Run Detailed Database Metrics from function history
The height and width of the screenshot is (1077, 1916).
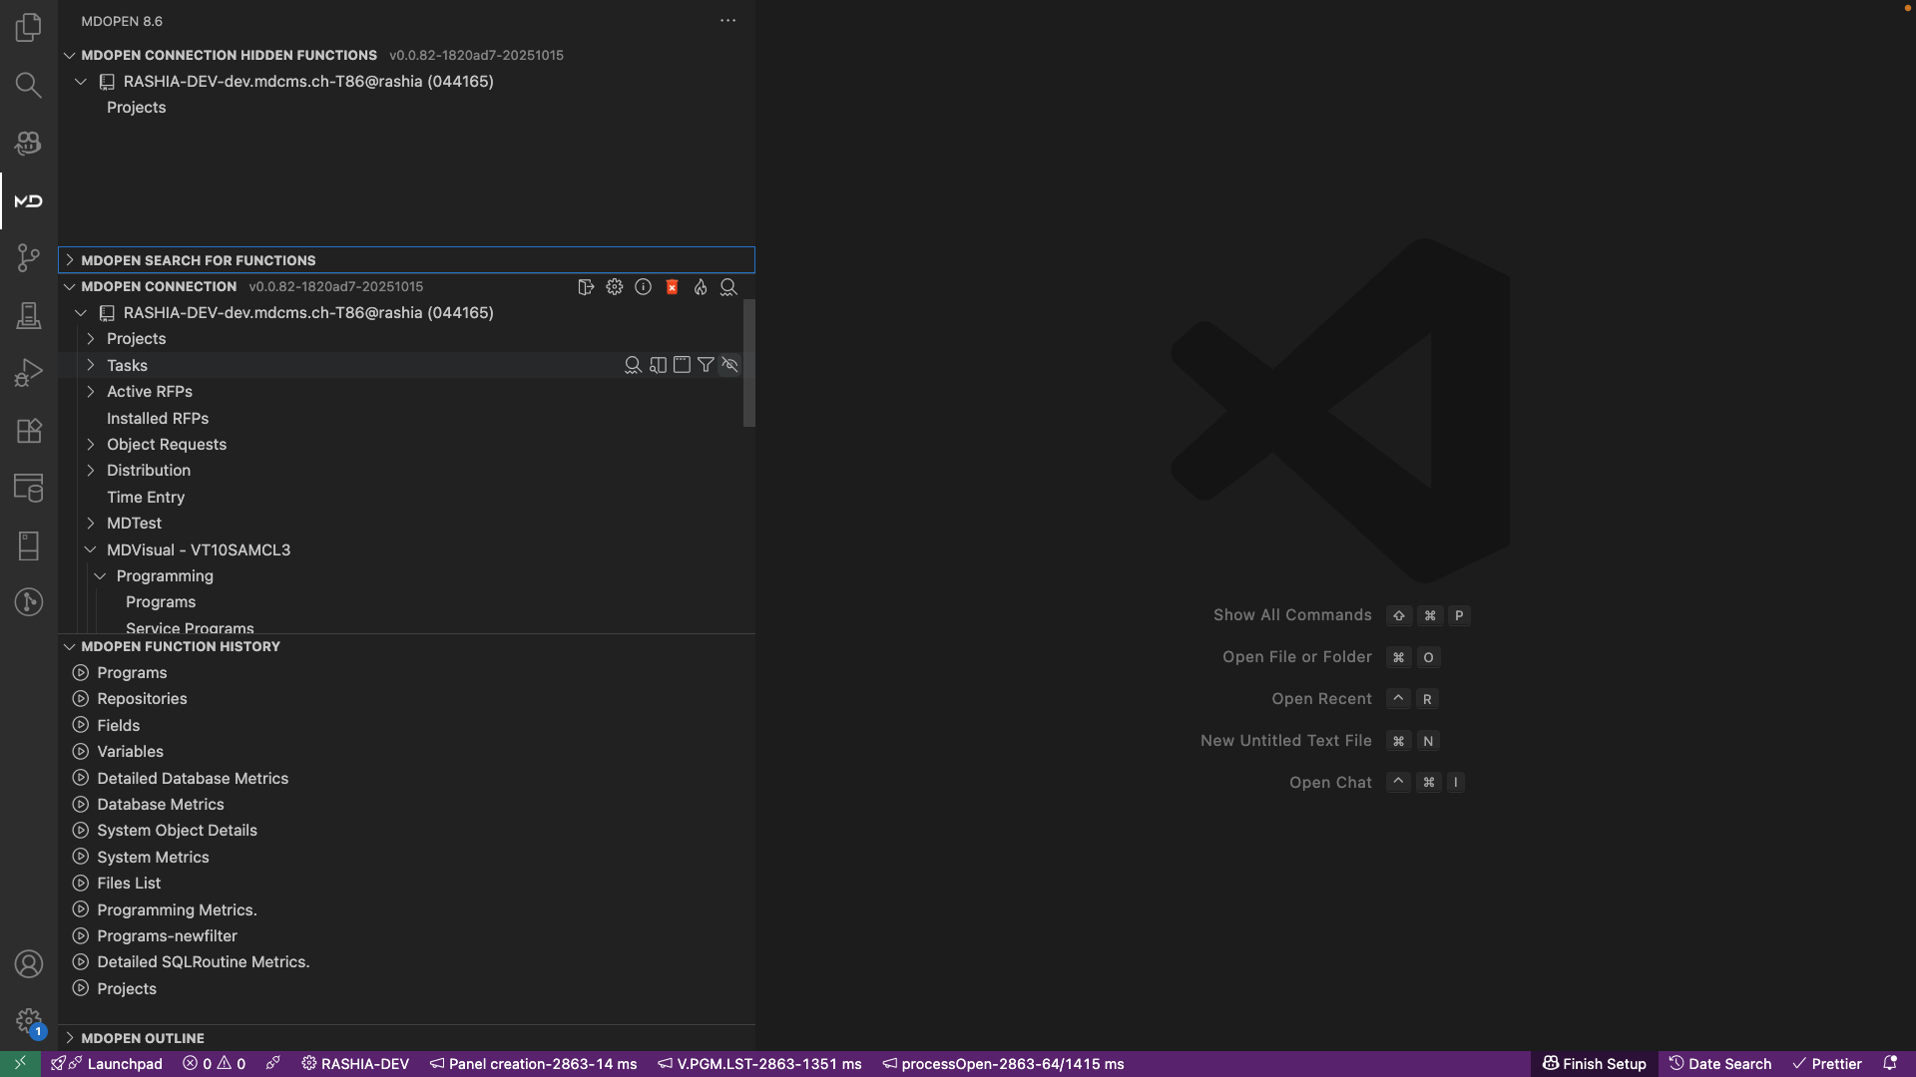click(193, 778)
